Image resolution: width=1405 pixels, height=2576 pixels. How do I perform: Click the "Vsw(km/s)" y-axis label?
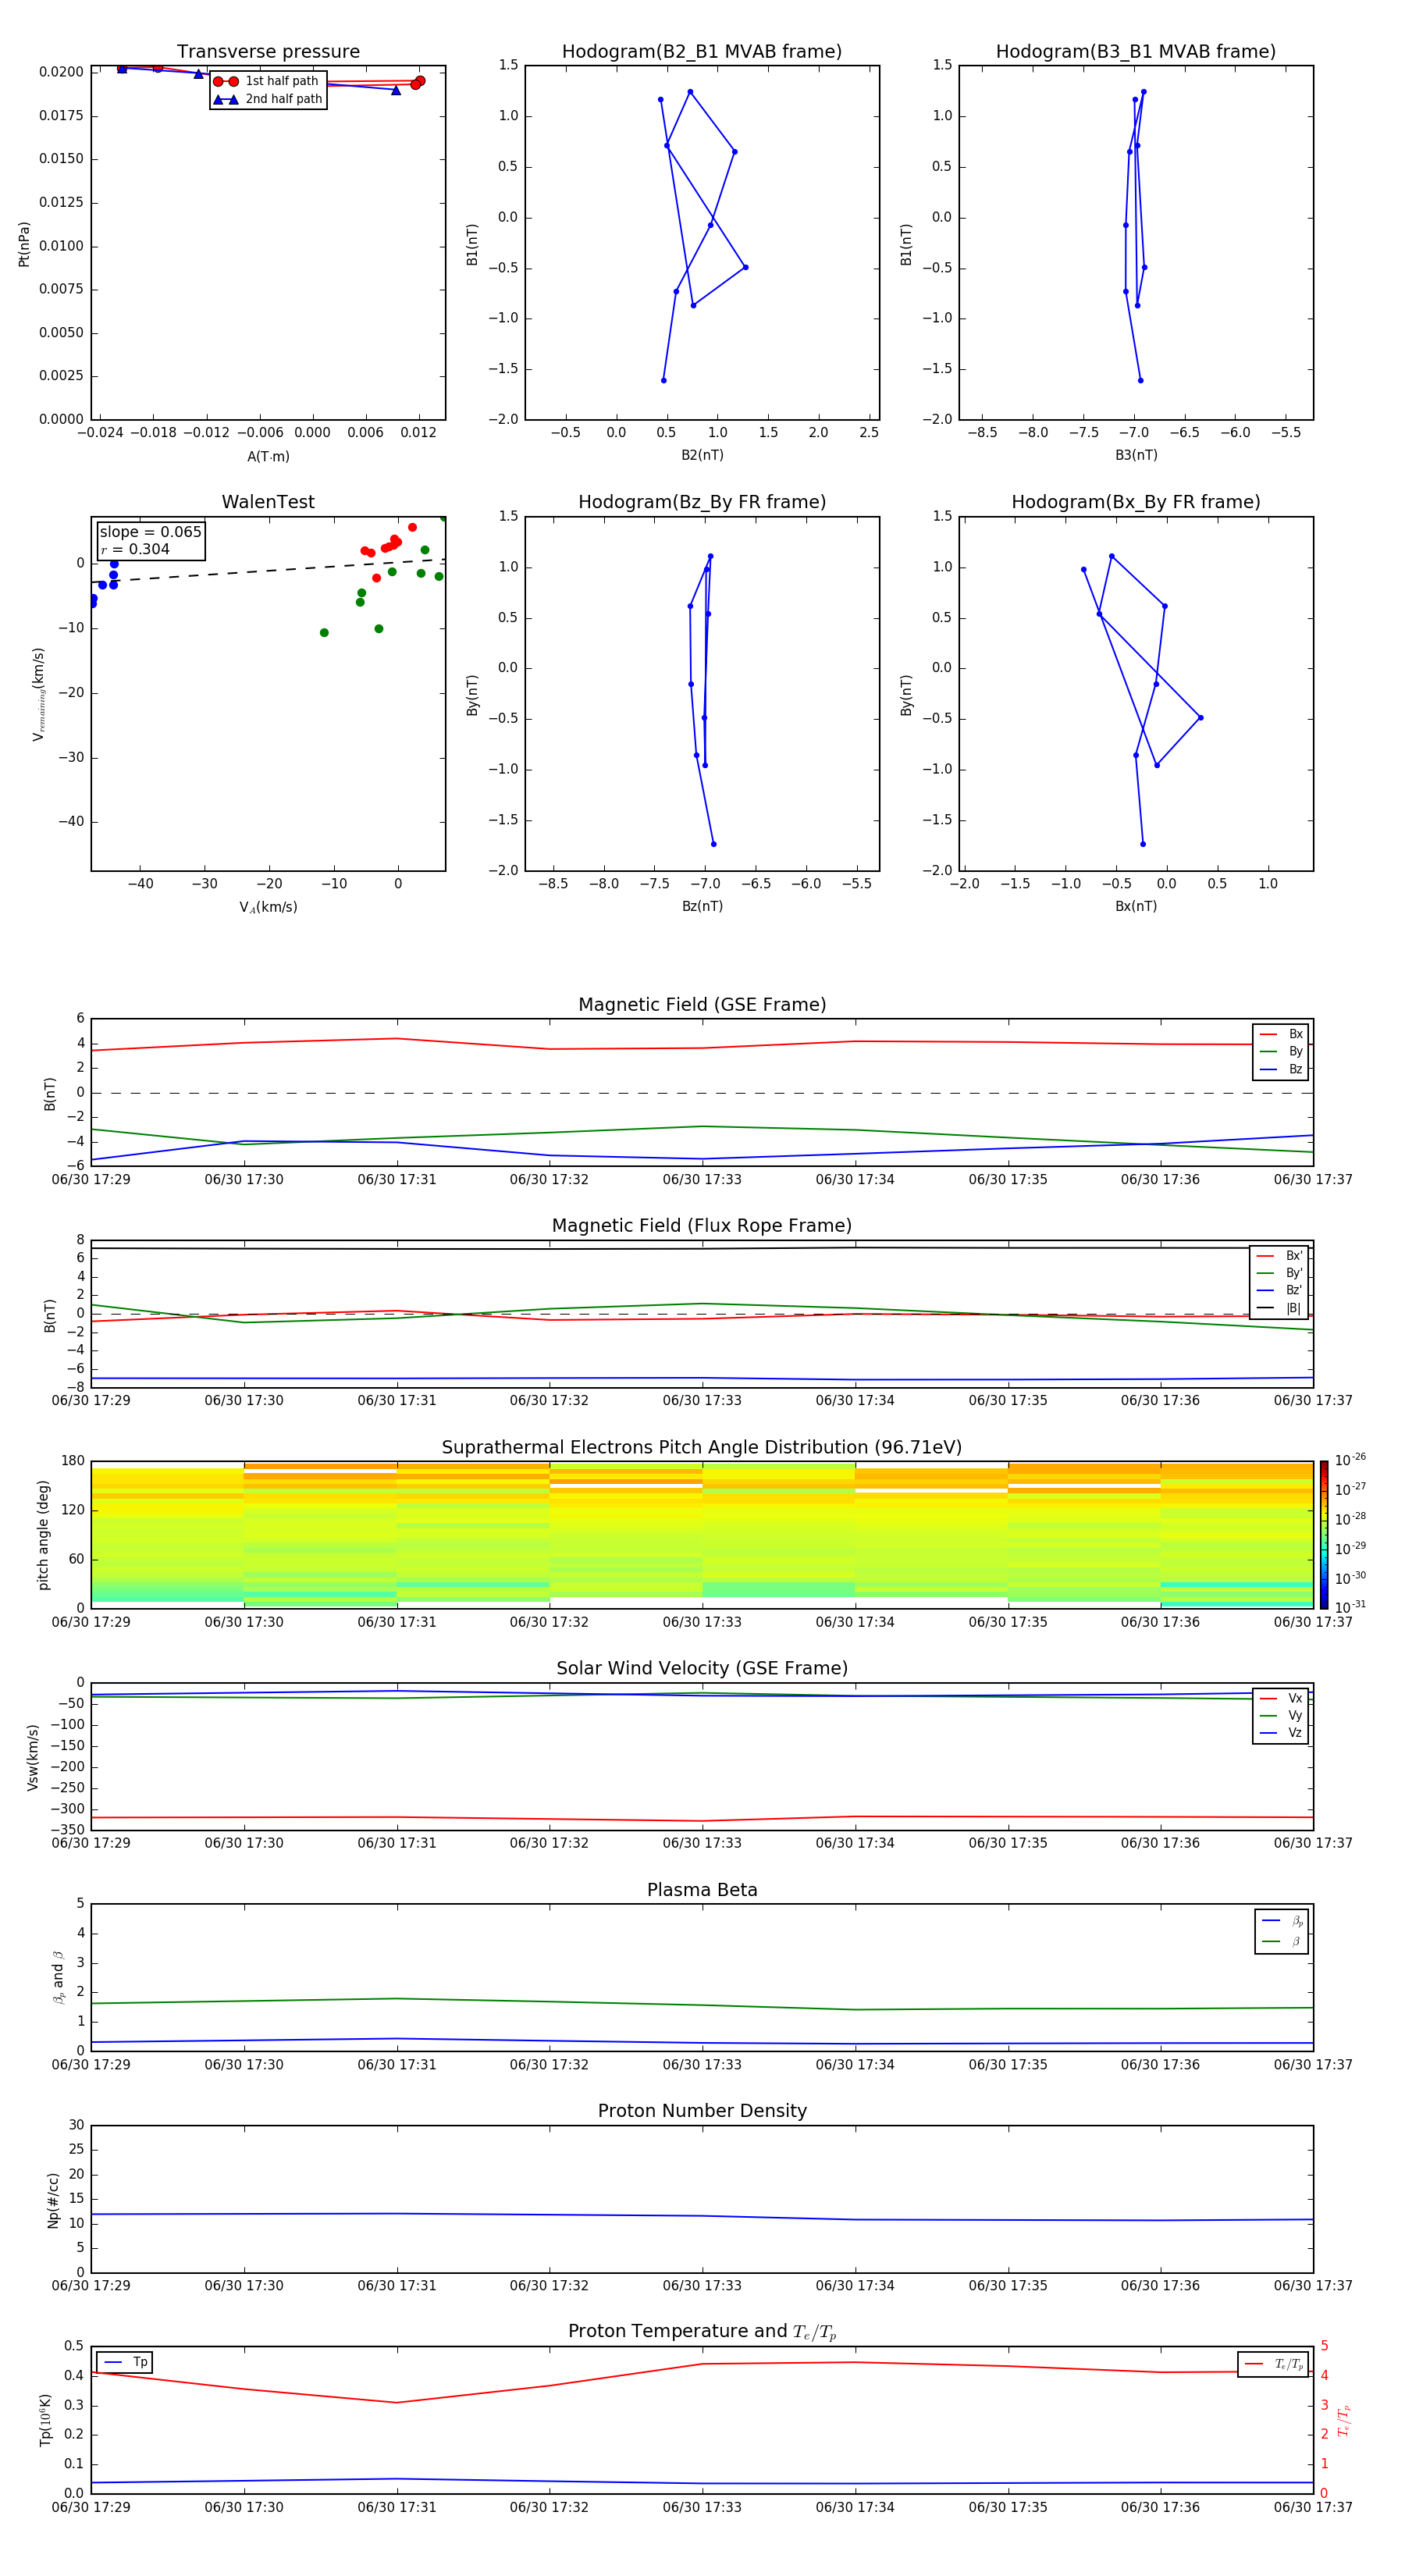pos(32,1757)
